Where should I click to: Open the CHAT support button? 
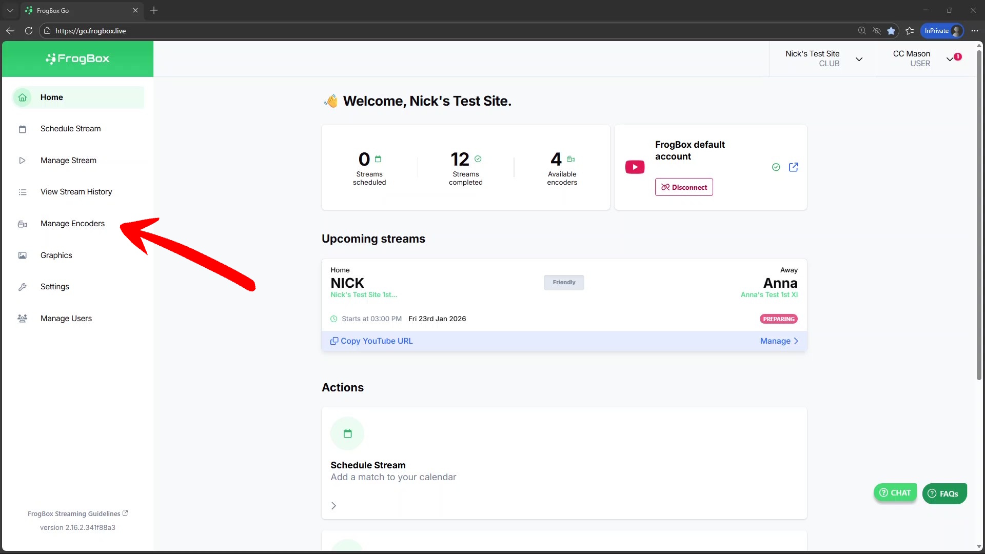[x=895, y=493]
